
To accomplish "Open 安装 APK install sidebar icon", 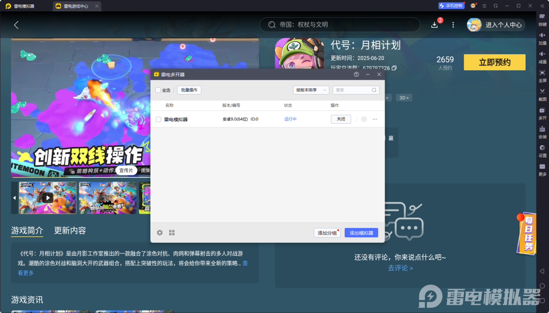I will (542, 132).
